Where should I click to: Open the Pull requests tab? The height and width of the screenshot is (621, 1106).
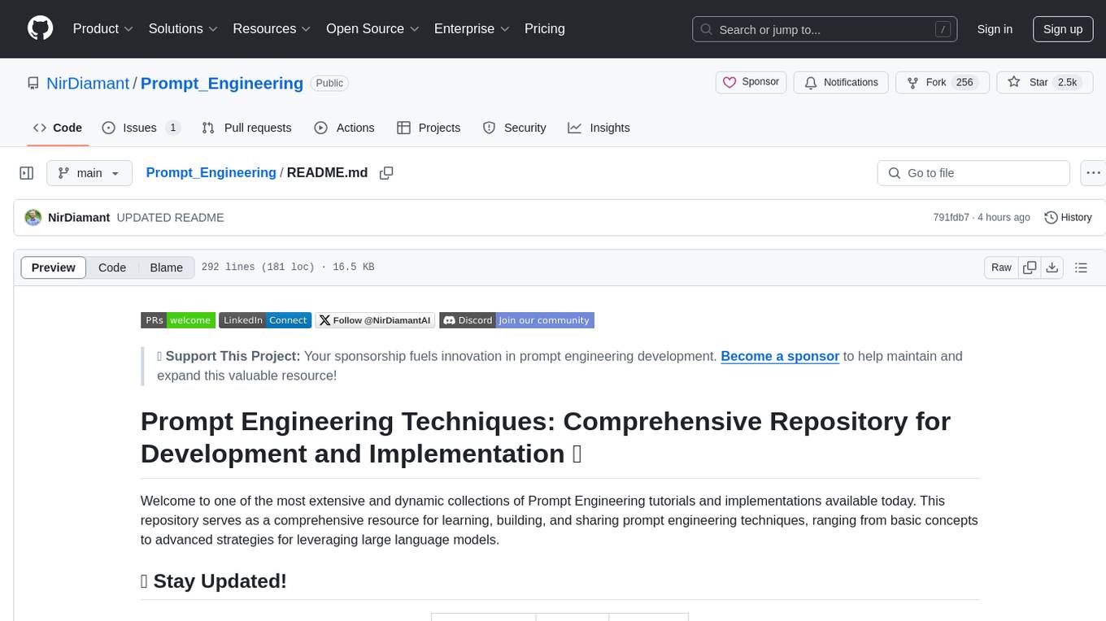click(x=246, y=128)
